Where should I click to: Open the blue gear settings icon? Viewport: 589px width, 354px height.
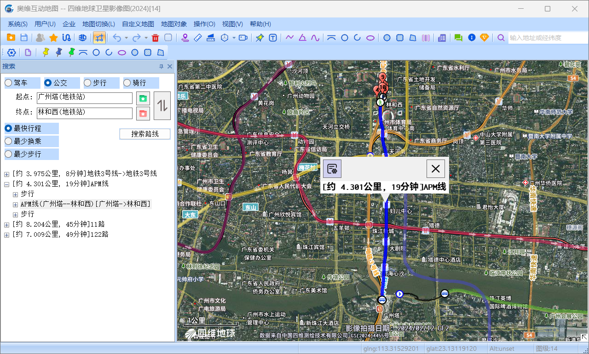pos(12,52)
